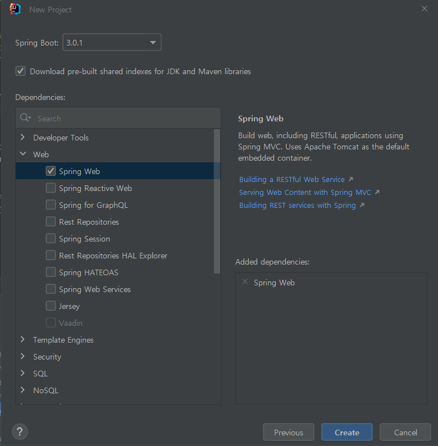Toggle Download pre-built shared indexes checkbox
Screen dimensions: 438x446
pyautogui.click(x=20, y=71)
